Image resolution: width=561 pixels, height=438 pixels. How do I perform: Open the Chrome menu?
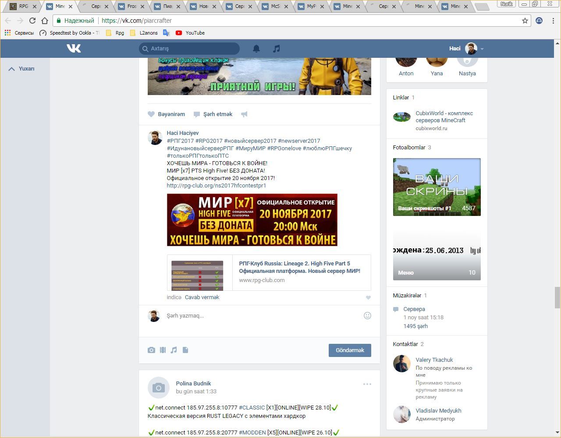[554, 21]
